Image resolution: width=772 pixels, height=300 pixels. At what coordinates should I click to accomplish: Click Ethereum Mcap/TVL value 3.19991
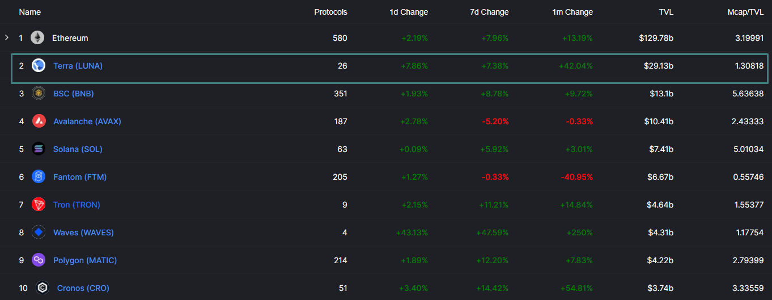coord(749,38)
